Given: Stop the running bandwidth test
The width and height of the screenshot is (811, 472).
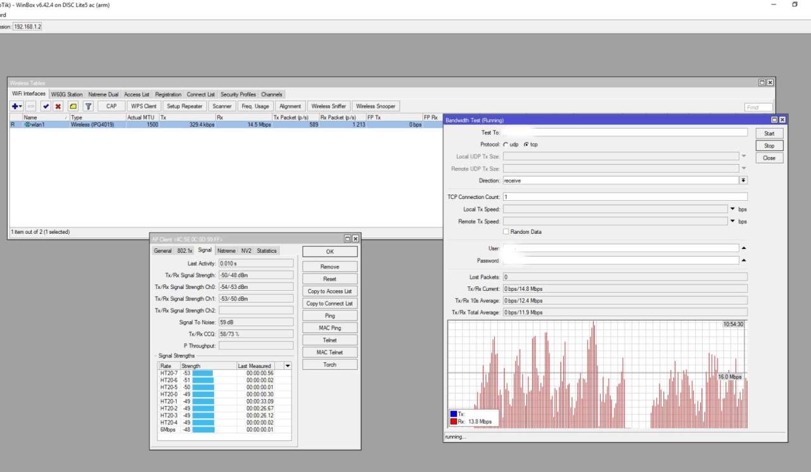Looking at the screenshot, I should point(769,146).
